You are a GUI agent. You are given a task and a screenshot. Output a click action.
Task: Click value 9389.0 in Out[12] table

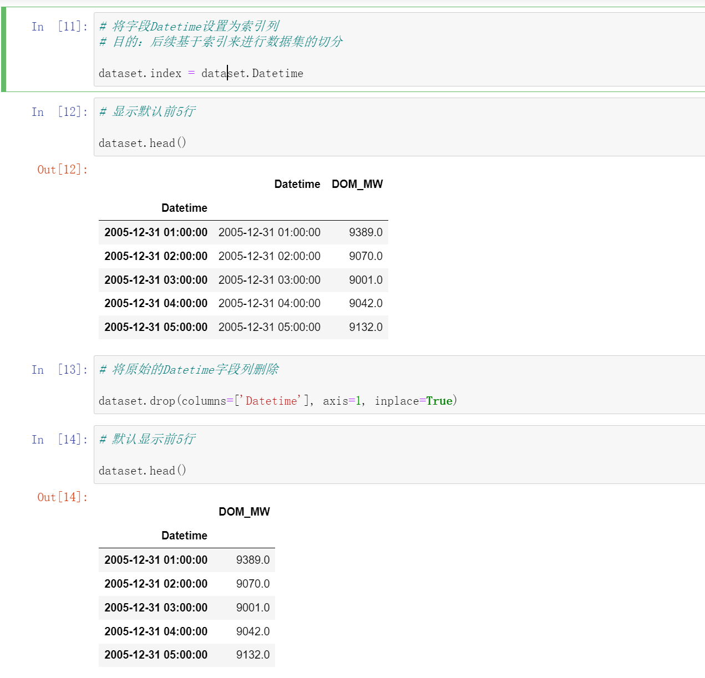[366, 232]
